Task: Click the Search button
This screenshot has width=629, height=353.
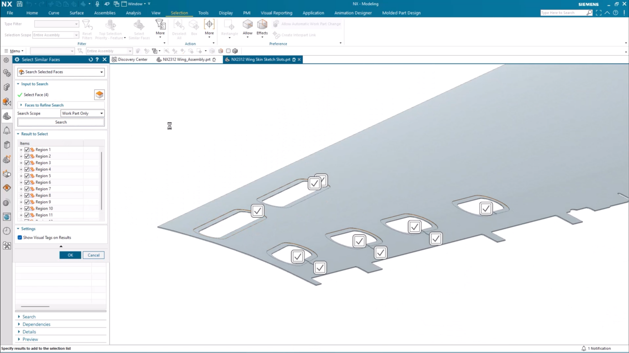Action: point(61,122)
